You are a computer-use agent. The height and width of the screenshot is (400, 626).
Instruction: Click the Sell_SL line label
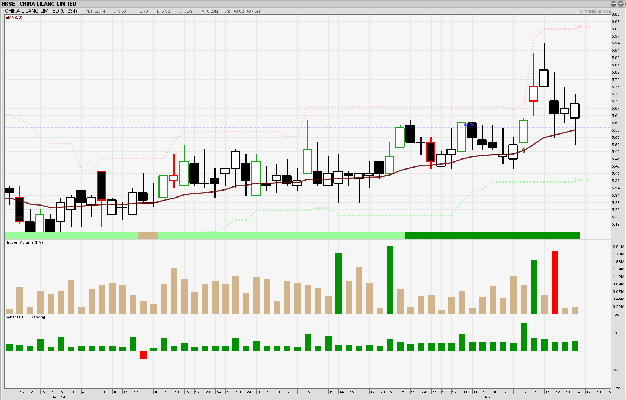click(582, 26)
